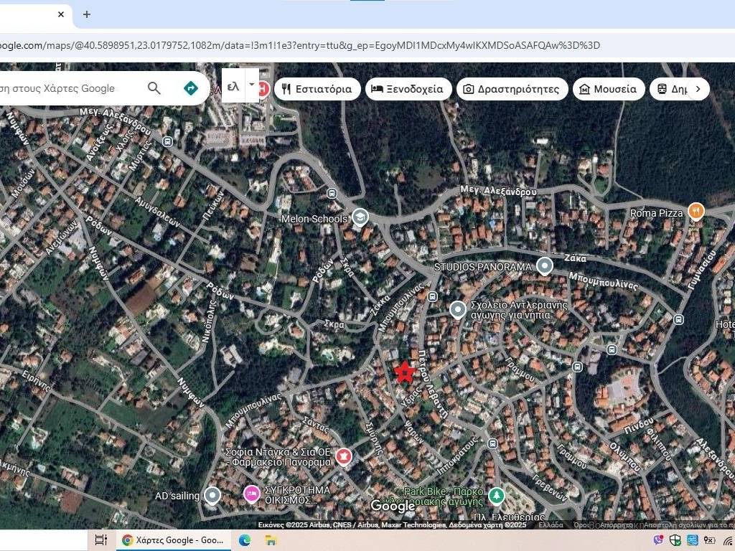
Task: Click the STUDIOS PANORAMA location pin
Action: point(545,266)
